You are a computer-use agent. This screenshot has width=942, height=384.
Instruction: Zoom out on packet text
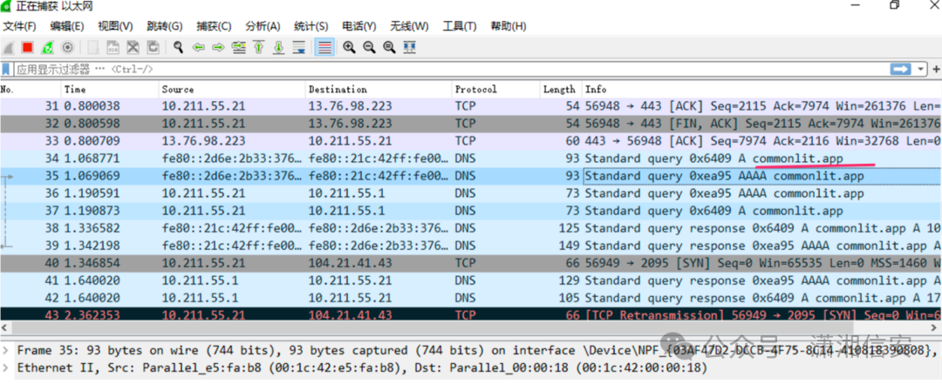coord(370,47)
